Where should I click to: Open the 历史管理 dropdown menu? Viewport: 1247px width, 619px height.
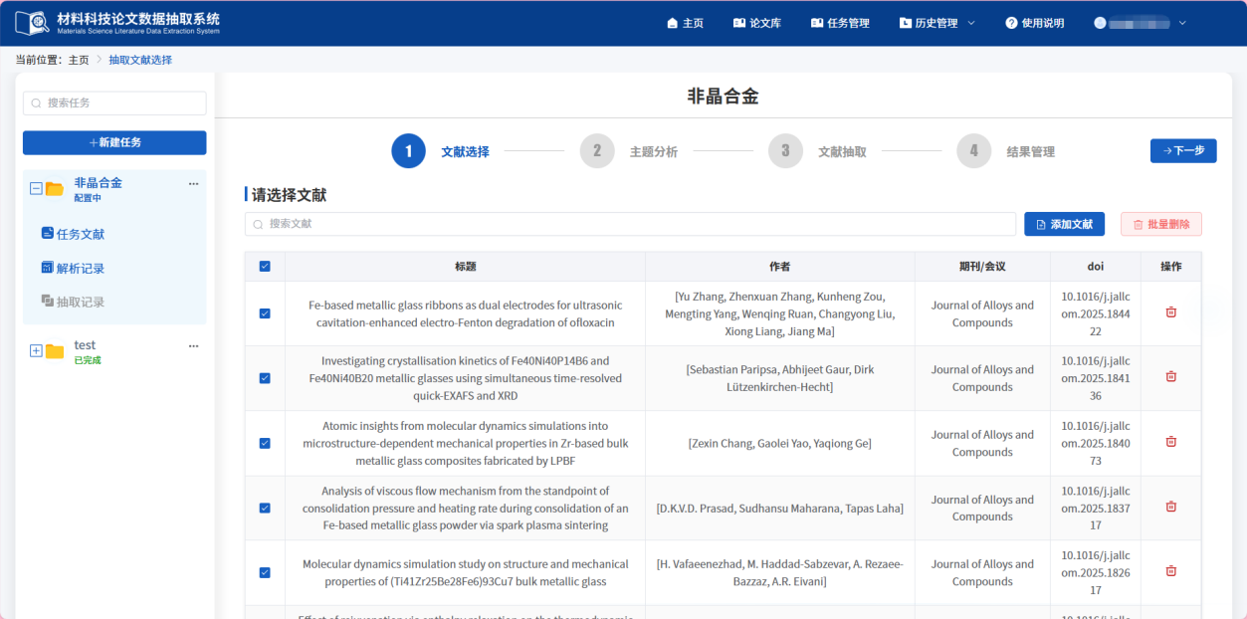[932, 22]
